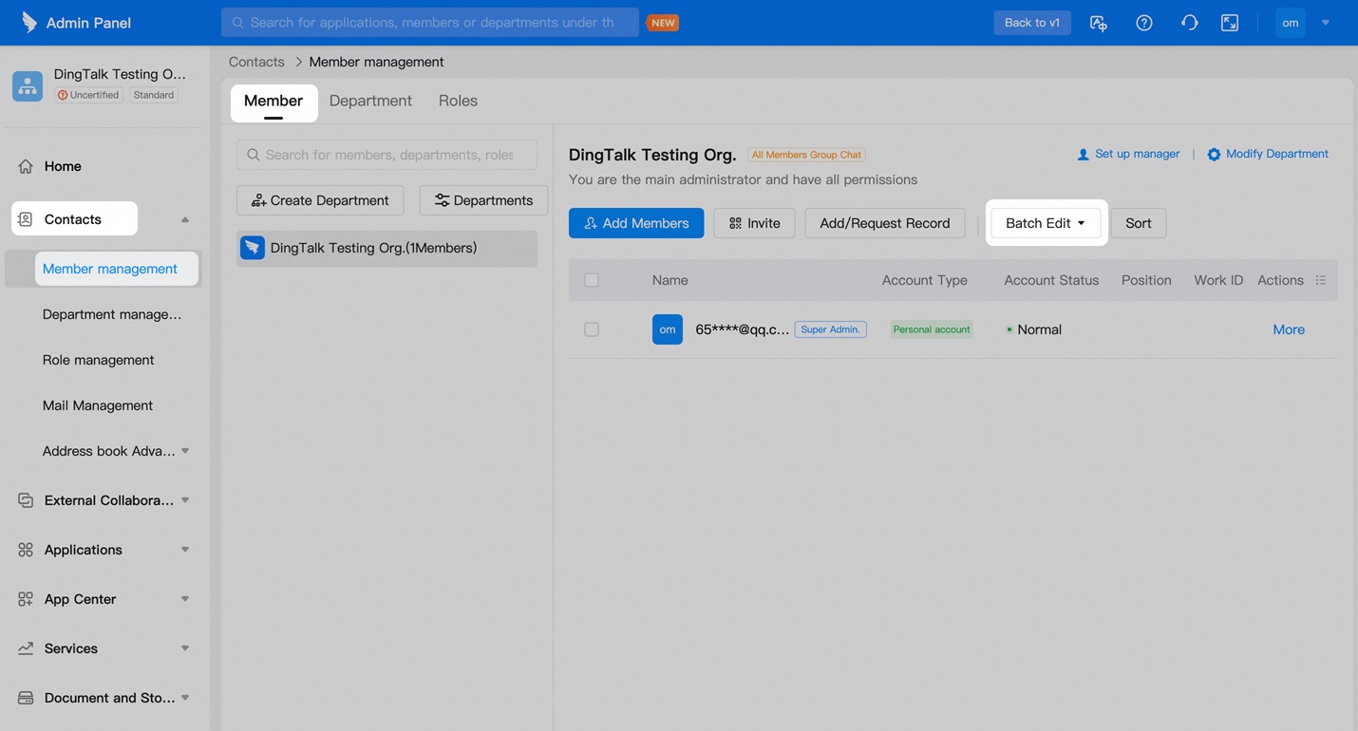The height and width of the screenshot is (731, 1358).
Task: Click the Add Members button
Action: tap(636, 223)
